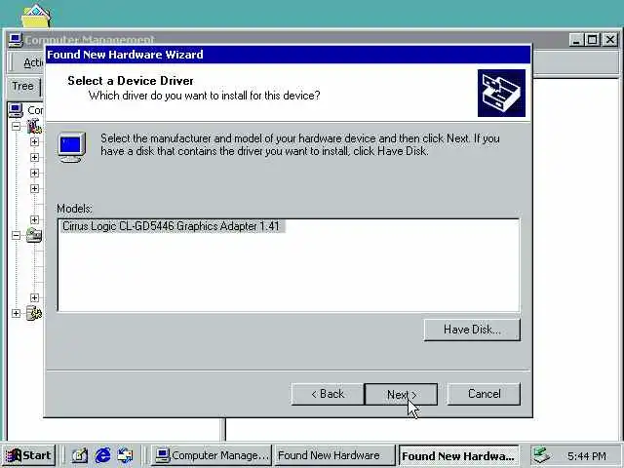Screen dimensions: 624x468
Task: Open the Action menu in Computer Management
Action: [34, 62]
